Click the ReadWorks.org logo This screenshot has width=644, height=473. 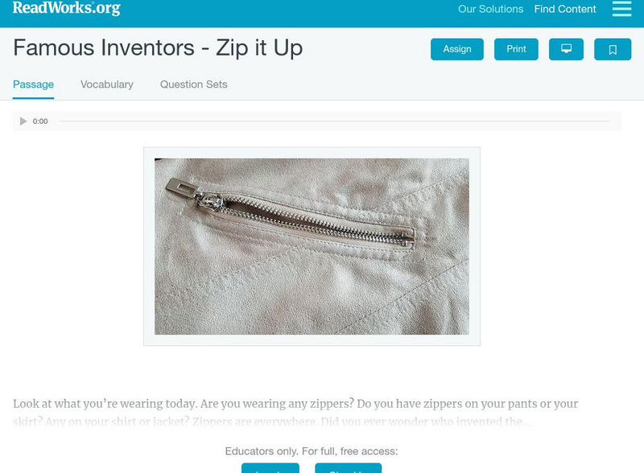(x=67, y=8)
